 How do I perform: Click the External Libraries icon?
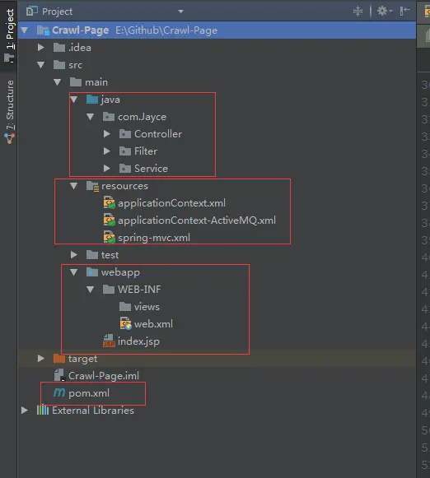[x=43, y=411]
